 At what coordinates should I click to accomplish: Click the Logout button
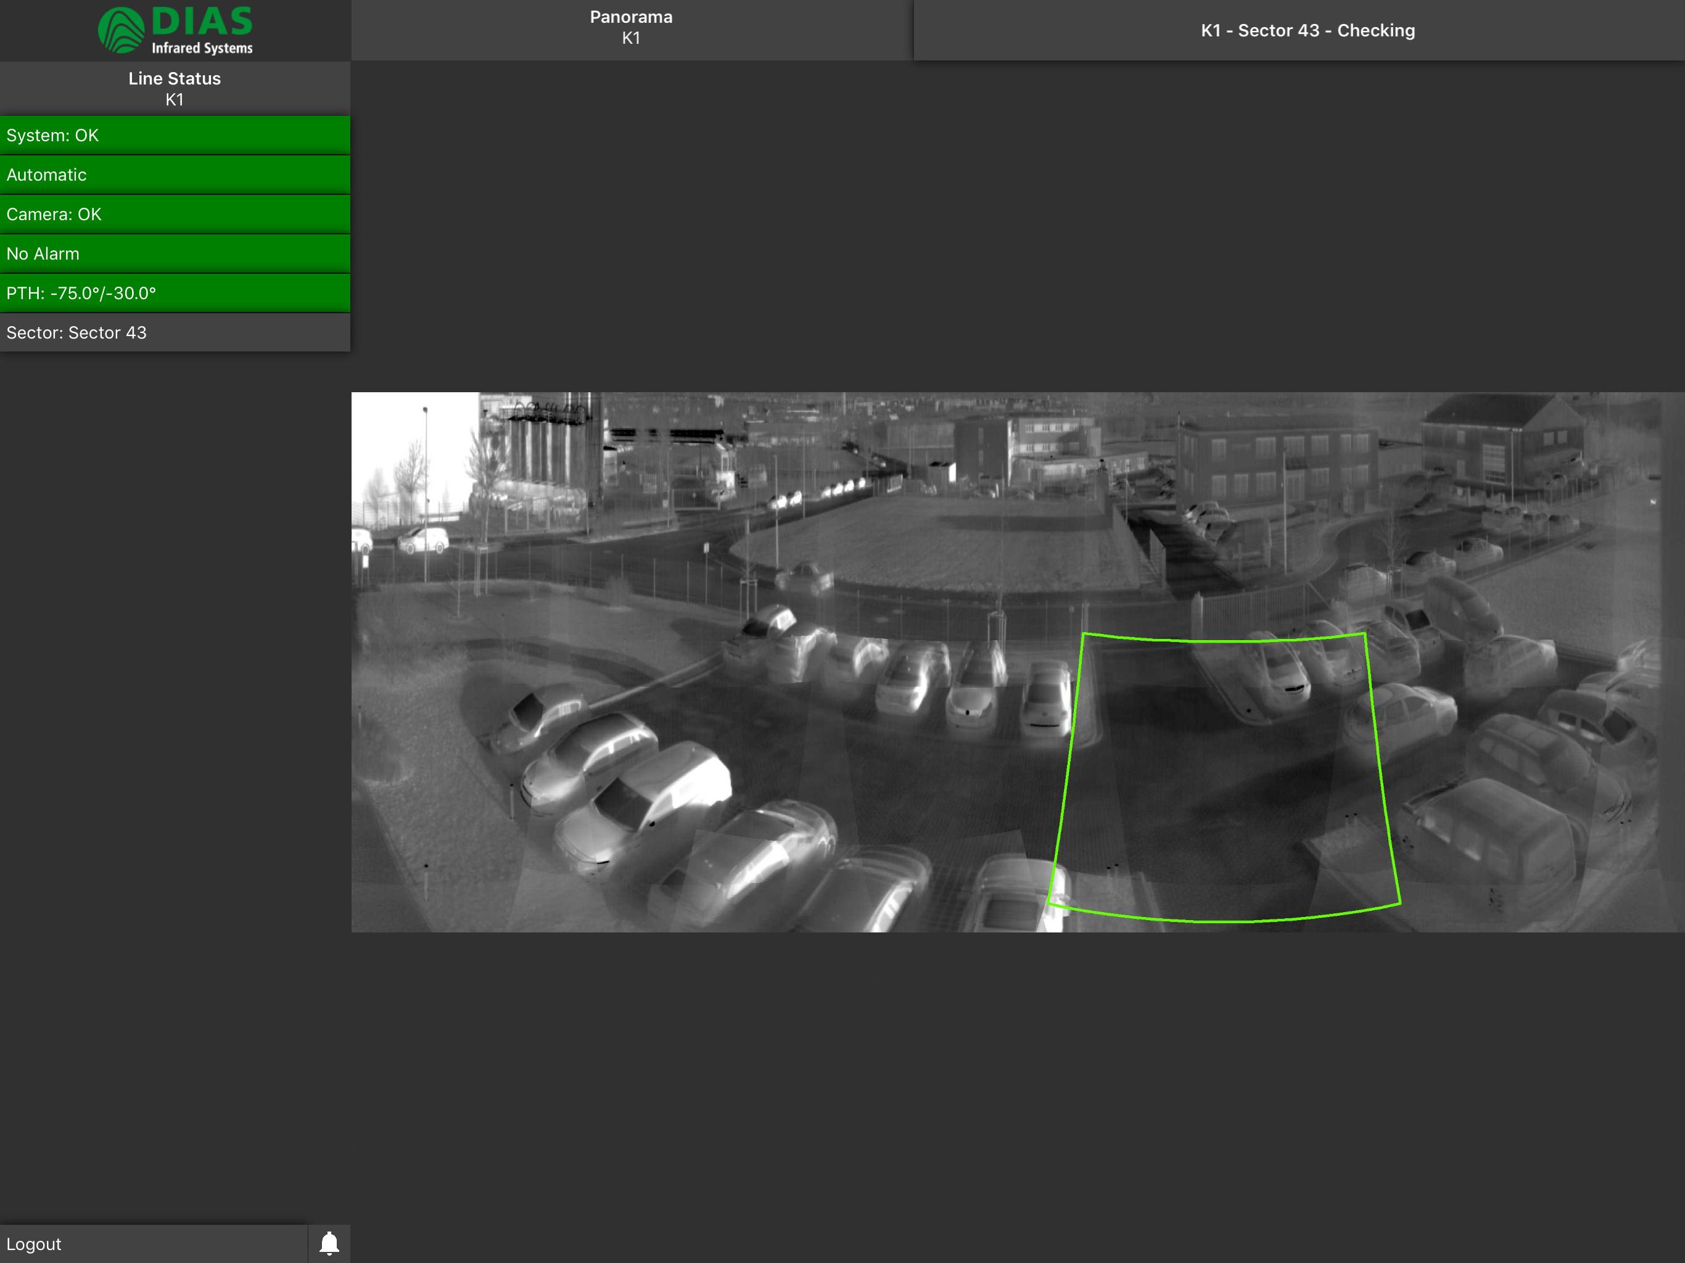pyautogui.click(x=154, y=1243)
